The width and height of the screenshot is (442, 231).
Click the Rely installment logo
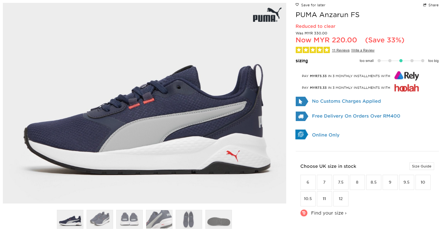[x=407, y=76]
